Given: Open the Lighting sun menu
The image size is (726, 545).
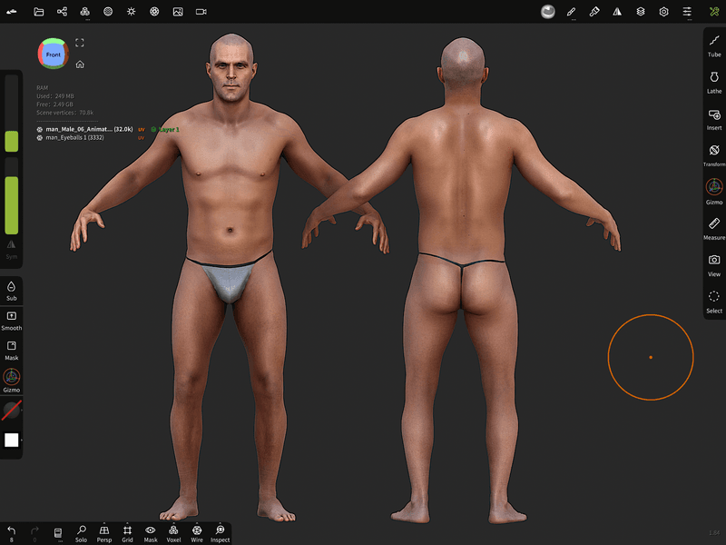Looking at the screenshot, I should pos(132,12).
